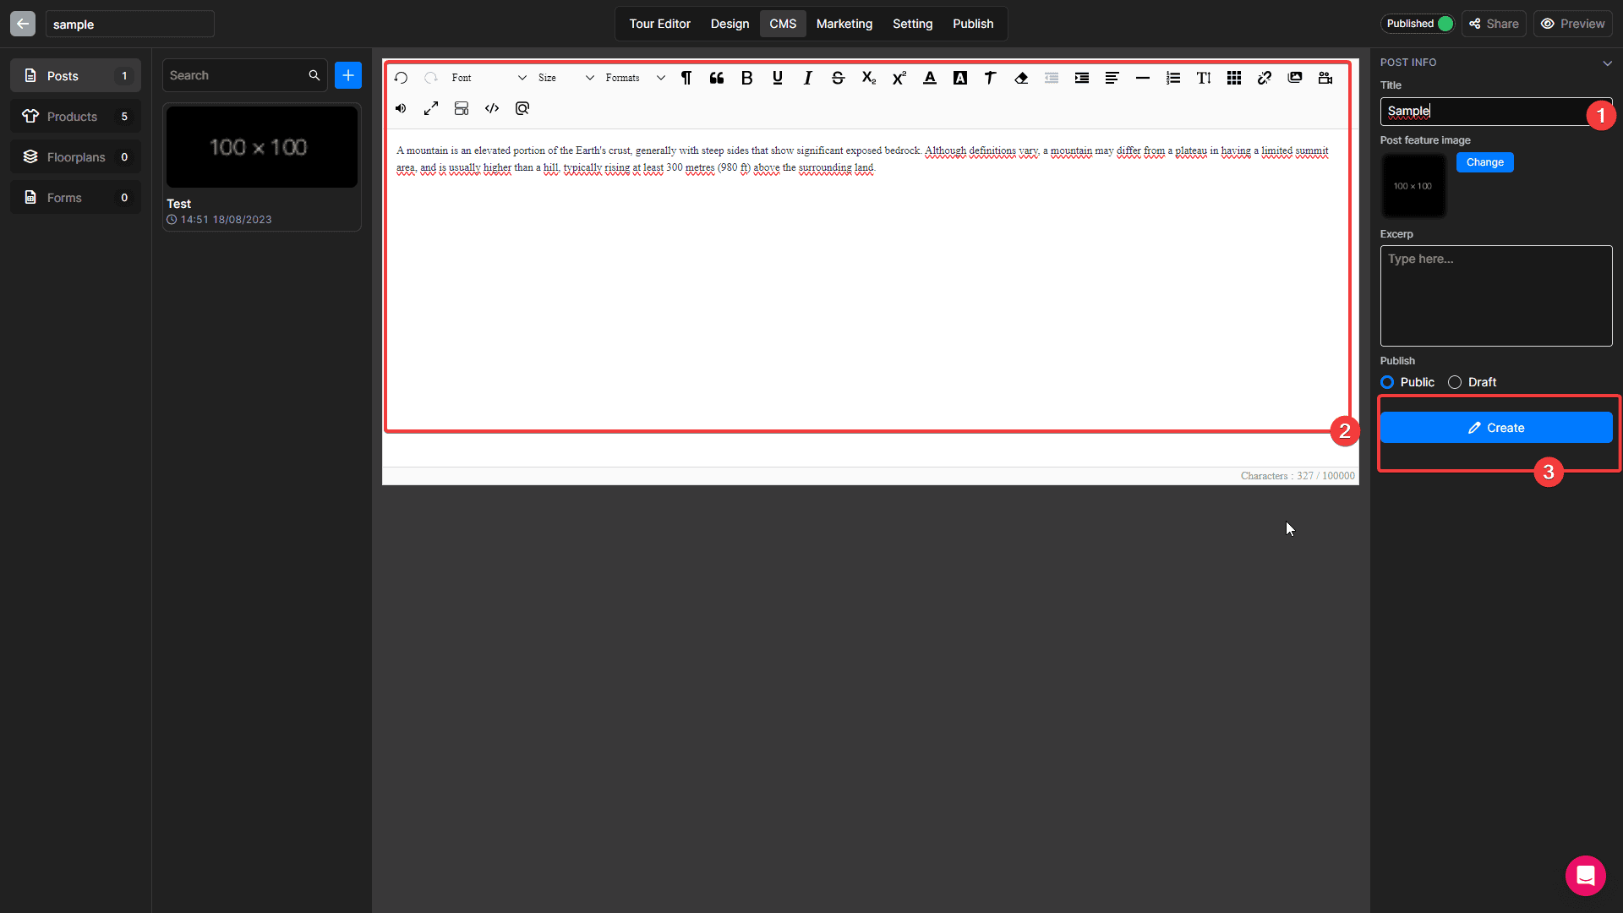Image resolution: width=1623 pixels, height=913 pixels.
Task: Open the Tour Editor tab
Action: (x=659, y=24)
